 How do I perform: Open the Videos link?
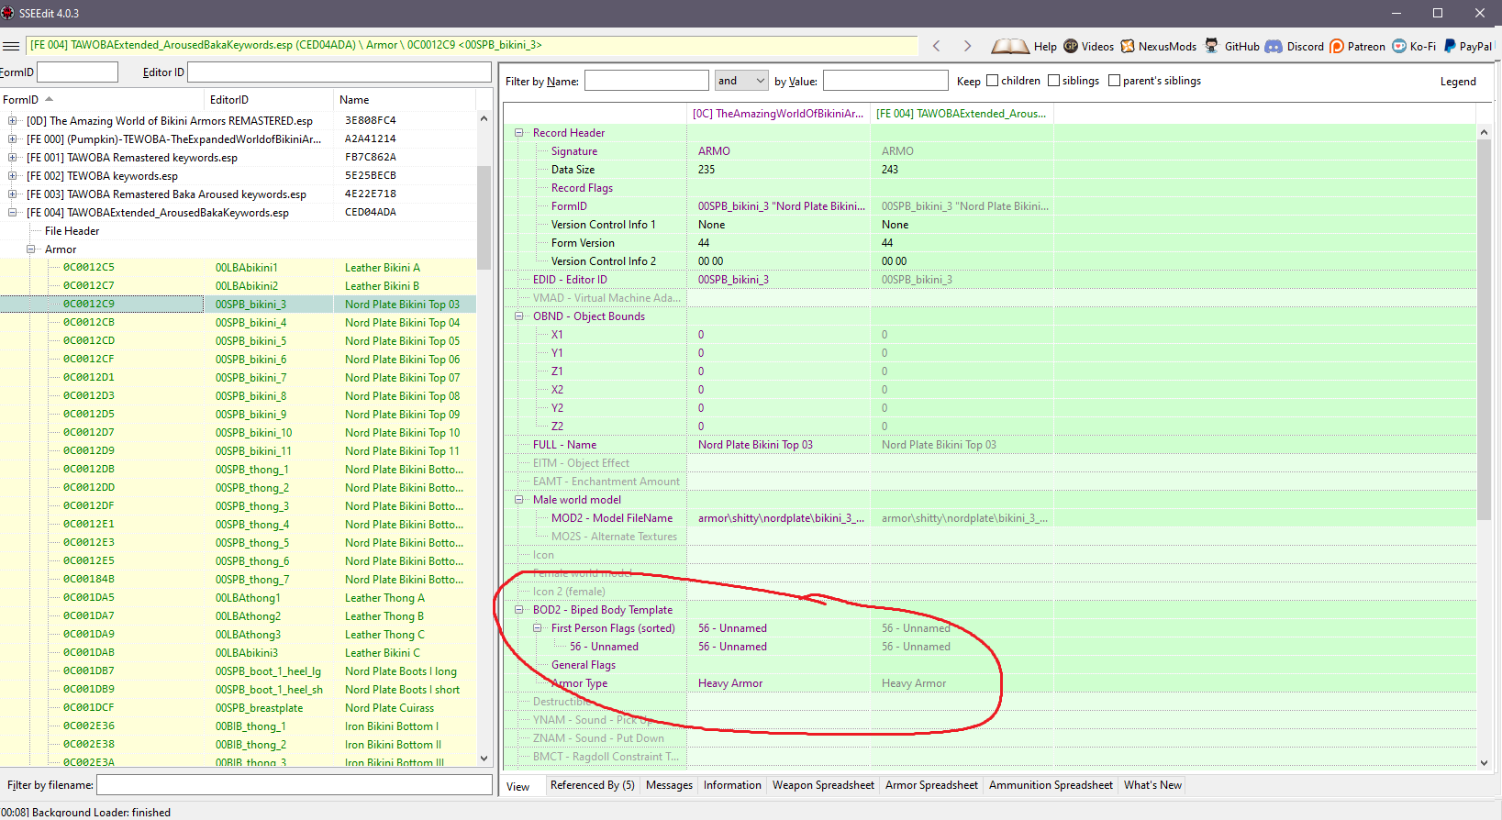click(1088, 46)
